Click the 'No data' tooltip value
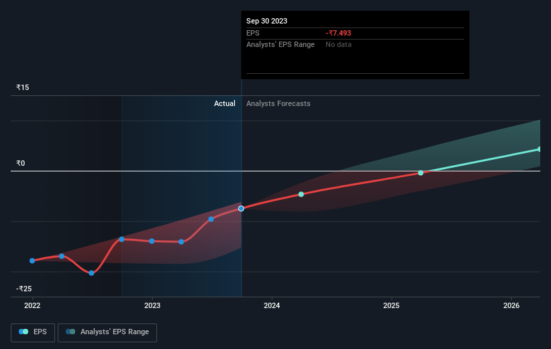 [338, 45]
